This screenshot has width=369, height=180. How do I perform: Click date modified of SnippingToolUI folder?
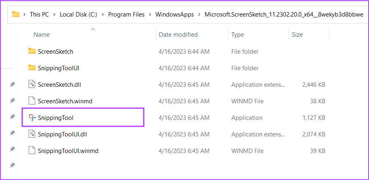(184, 68)
